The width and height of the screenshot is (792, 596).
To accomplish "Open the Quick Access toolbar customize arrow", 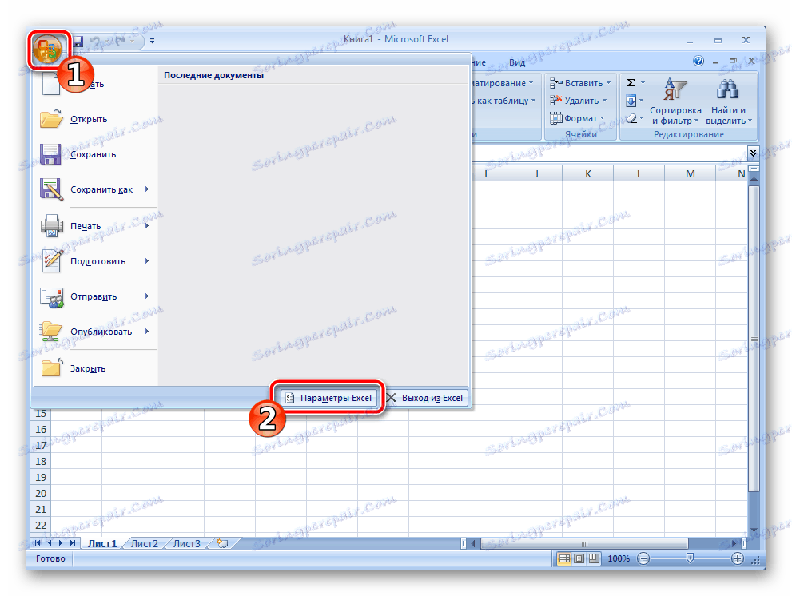I will 152,41.
